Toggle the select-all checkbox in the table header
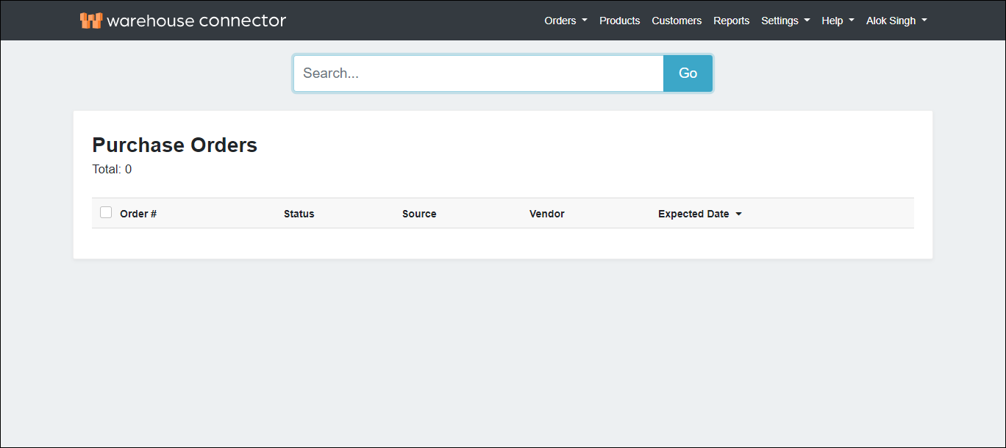Viewport: 1006px width, 448px height. pos(106,212)
